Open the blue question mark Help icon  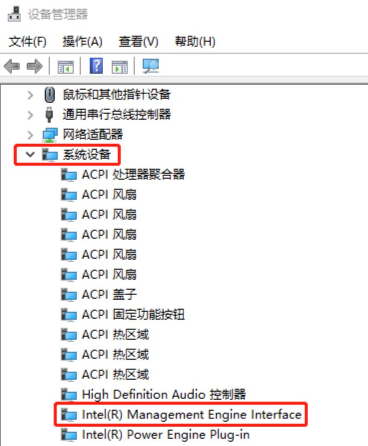point(96,66)
